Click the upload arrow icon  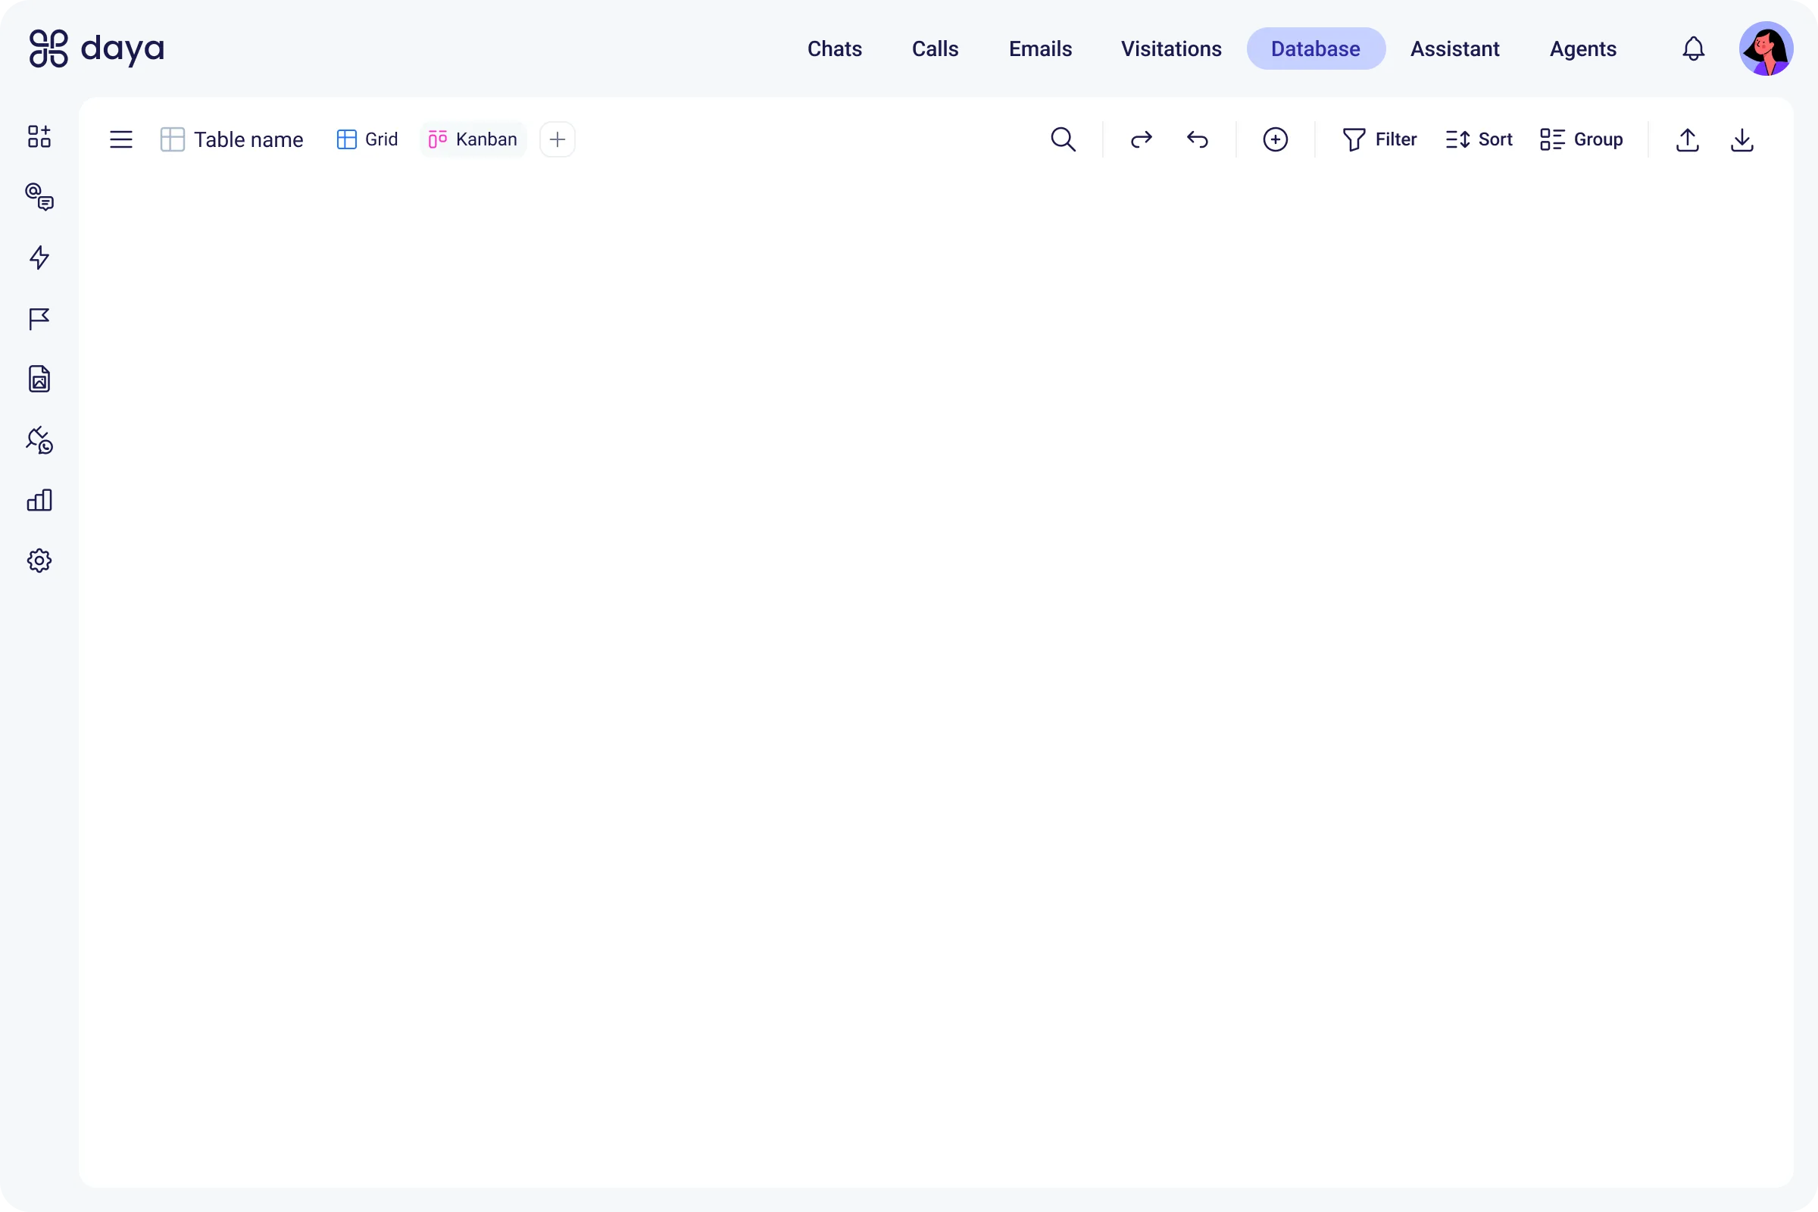1688,140
